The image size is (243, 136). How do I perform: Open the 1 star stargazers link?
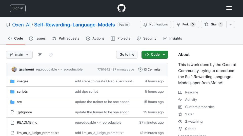click(x=189, y=114)
